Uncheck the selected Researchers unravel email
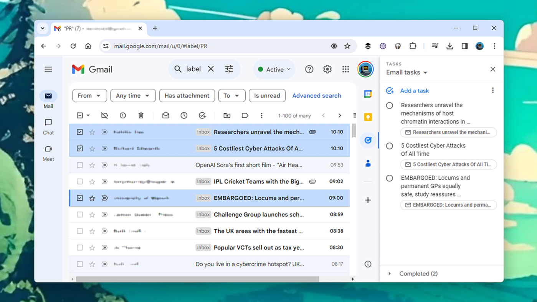Screen dimensions: 537x302 pyautogui.click(x=79, y=131)
